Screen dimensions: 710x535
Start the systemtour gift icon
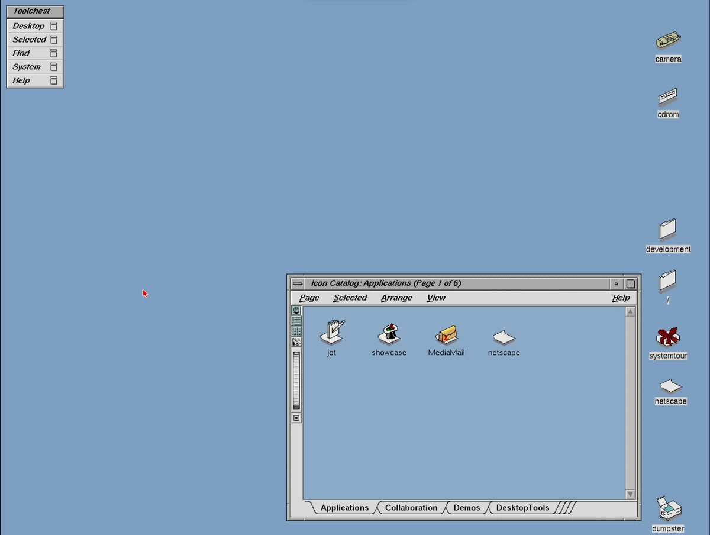667,337
